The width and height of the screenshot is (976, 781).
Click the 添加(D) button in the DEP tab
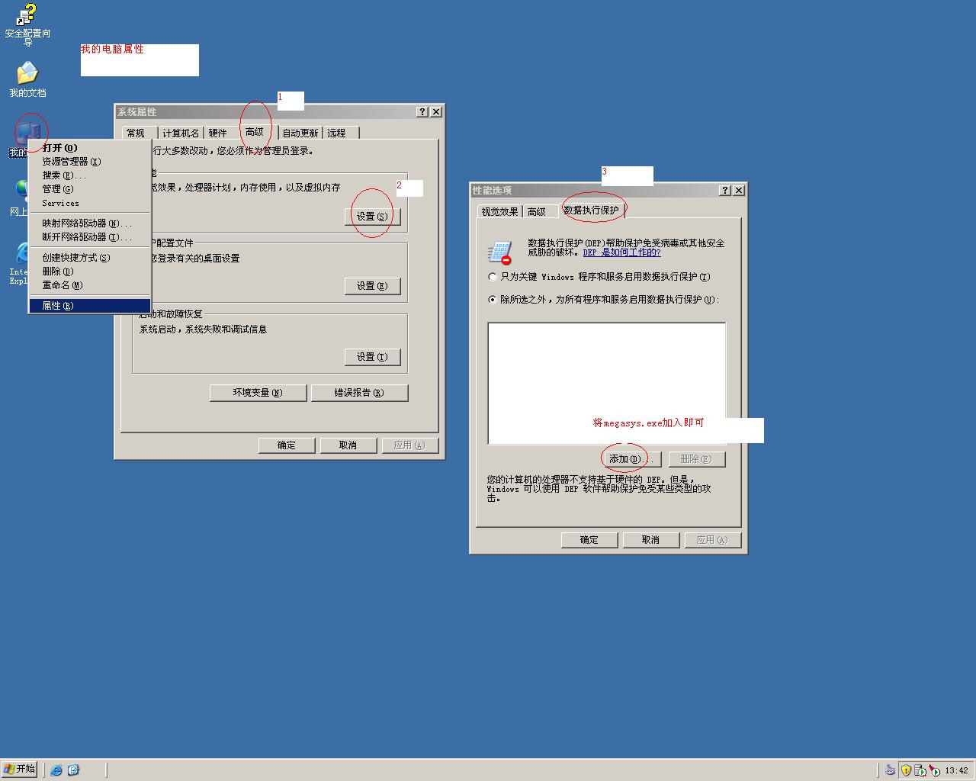[624, 459]
